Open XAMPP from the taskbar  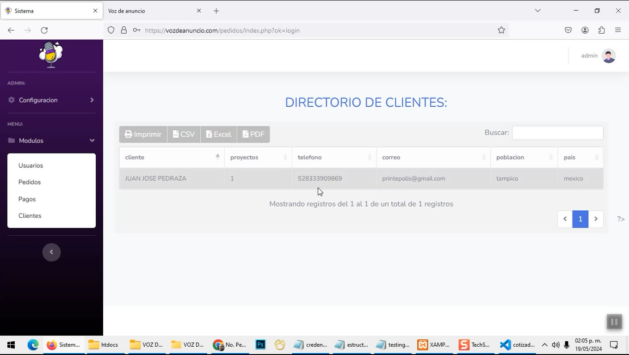tap(433, 345)
